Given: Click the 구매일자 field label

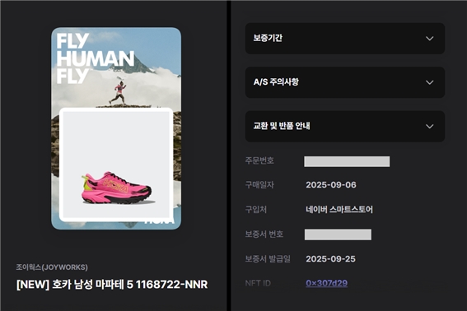Looking at the screenshot, I should pos(259,185).
